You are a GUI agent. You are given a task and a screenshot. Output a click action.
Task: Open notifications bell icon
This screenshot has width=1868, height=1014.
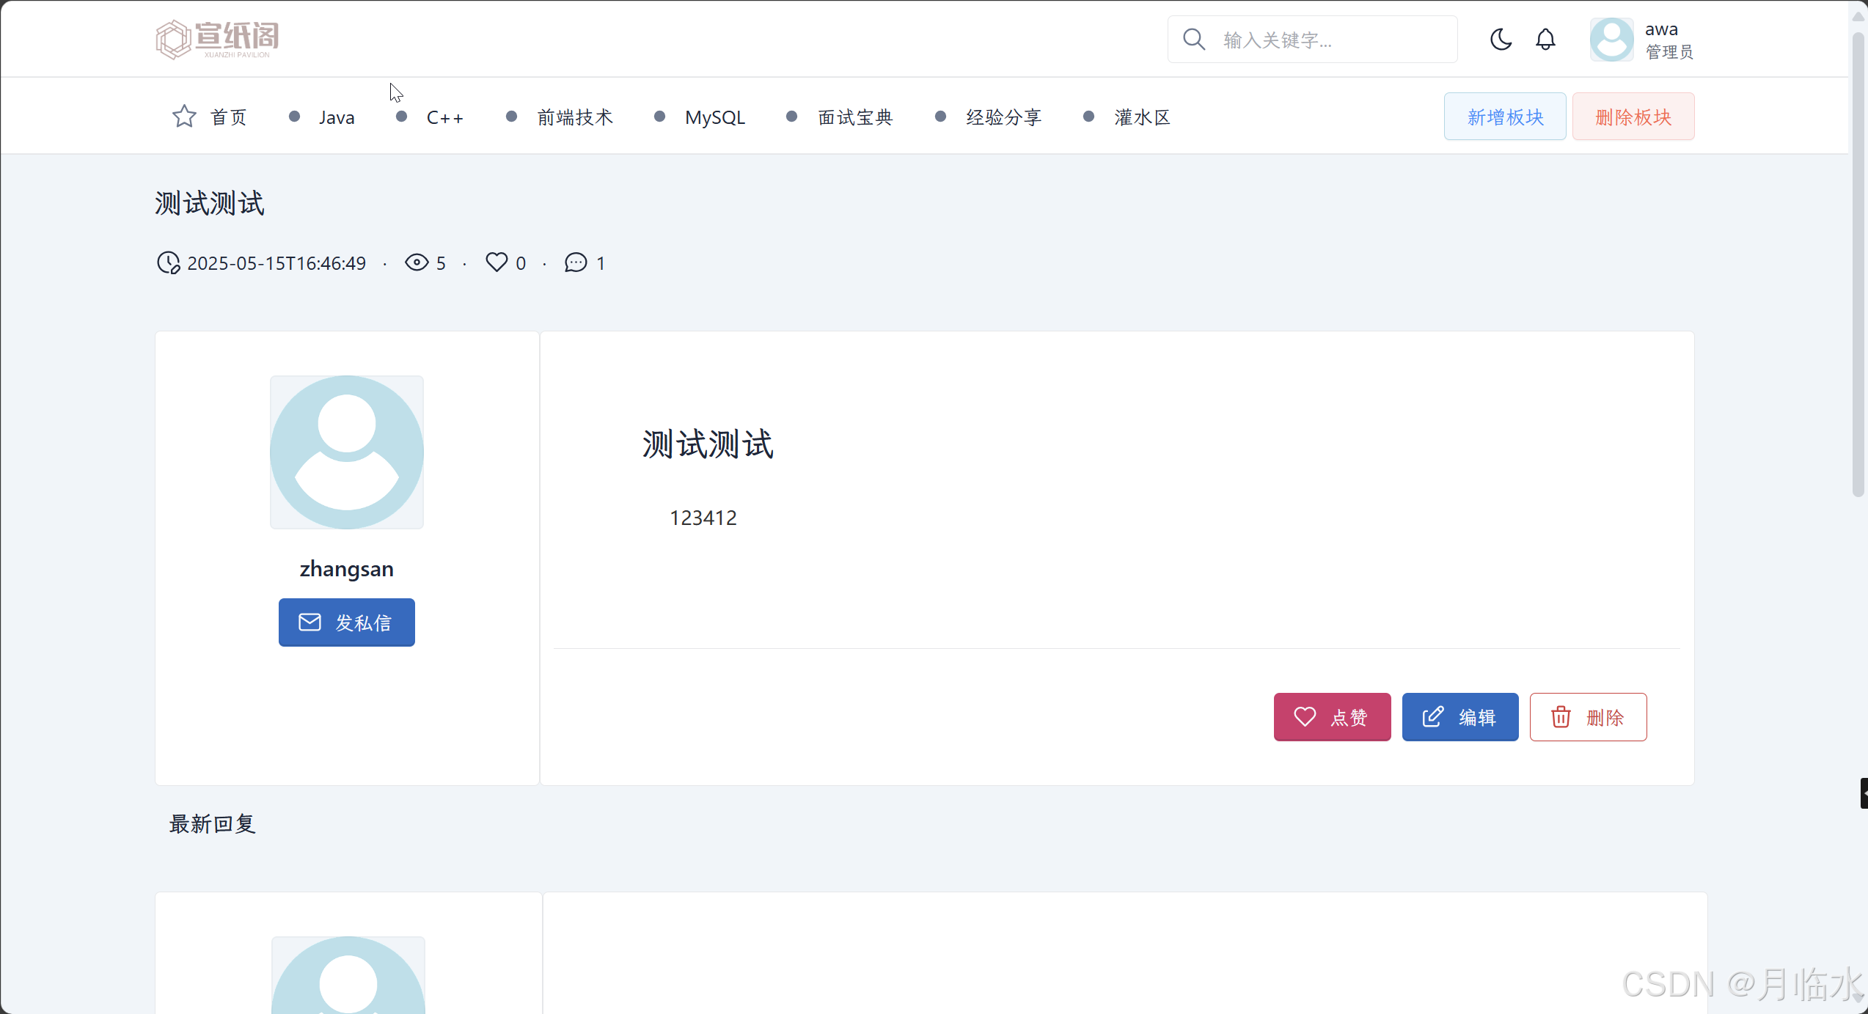click(1545, 39)
